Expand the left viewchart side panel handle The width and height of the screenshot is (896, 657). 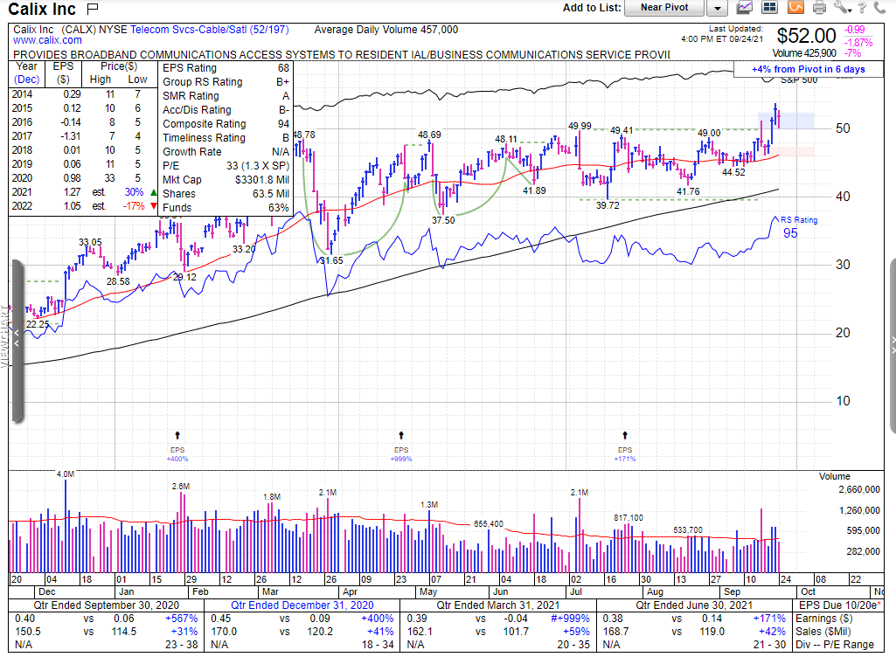(17, 341)
